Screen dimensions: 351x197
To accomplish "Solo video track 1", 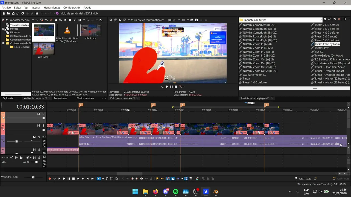I will (43, 114).
